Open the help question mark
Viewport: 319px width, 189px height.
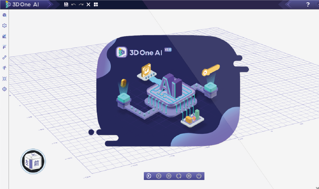coord(308,4)
